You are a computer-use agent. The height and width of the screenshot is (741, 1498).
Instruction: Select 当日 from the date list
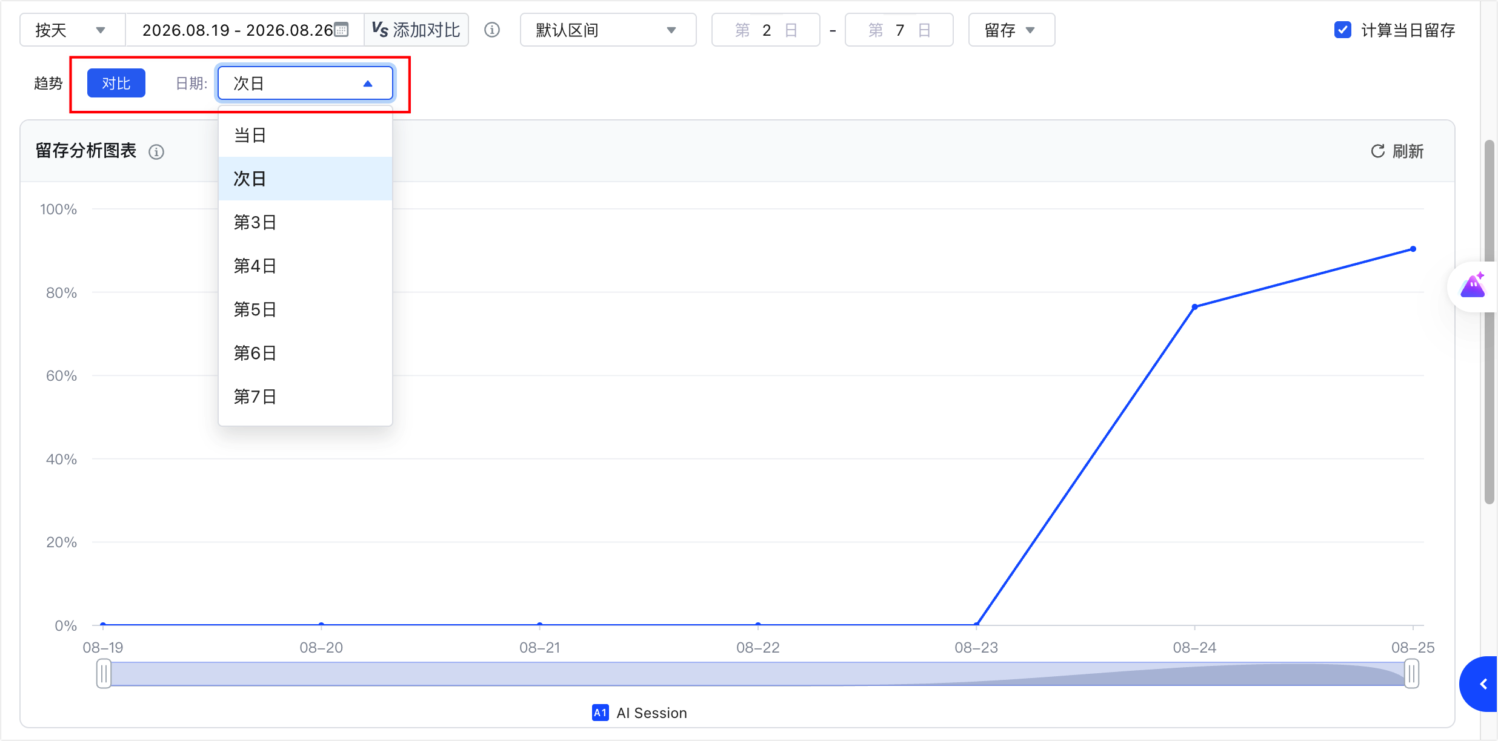[x=305, y=135]
